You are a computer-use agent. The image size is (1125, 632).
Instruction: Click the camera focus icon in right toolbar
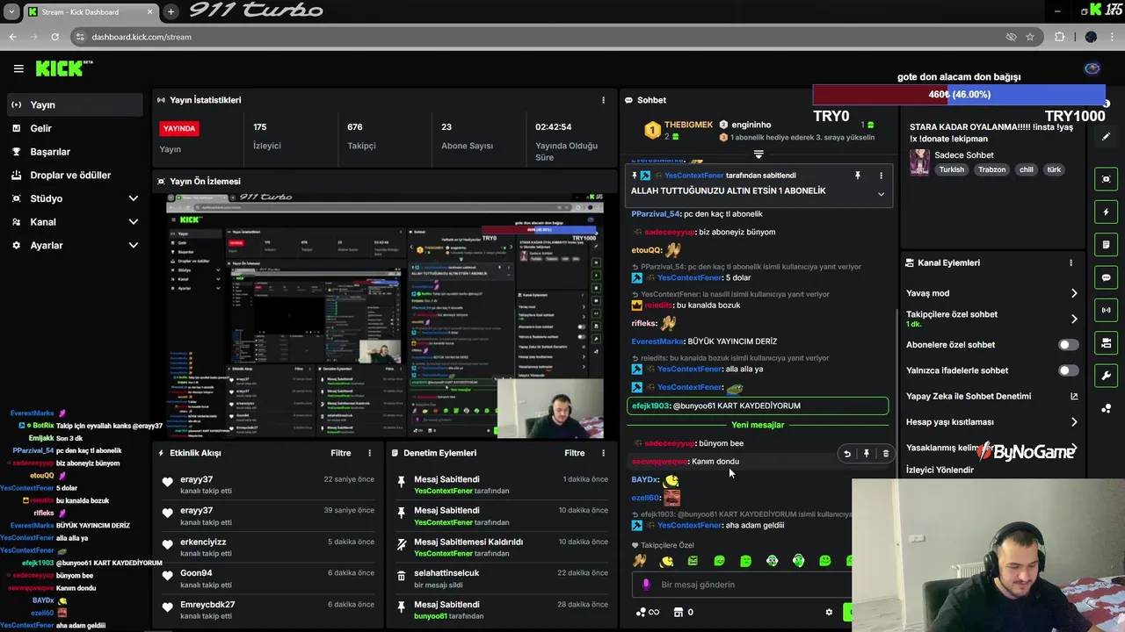coord(1106,179)
